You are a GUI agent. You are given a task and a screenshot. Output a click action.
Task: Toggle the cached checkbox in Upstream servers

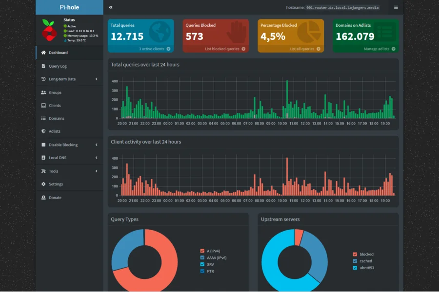(355, 261)
